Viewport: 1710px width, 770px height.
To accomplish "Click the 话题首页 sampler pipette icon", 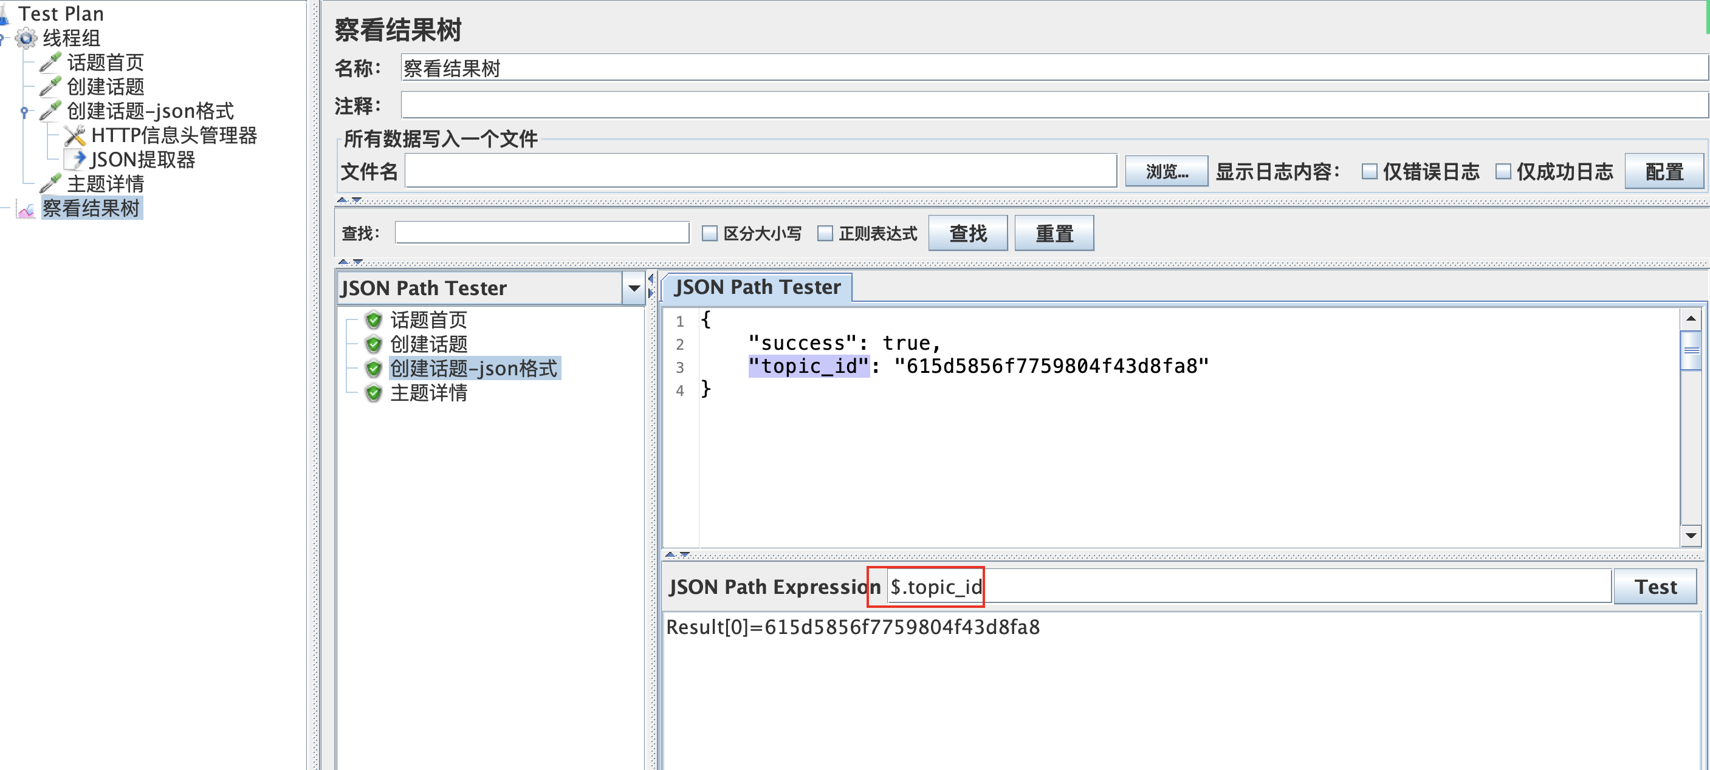I will 50,63.
